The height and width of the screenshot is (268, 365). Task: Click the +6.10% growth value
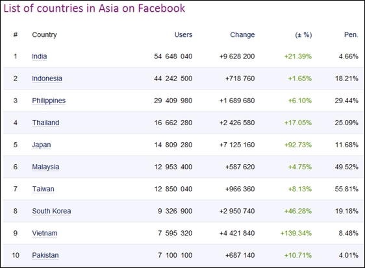pos(300,101)
